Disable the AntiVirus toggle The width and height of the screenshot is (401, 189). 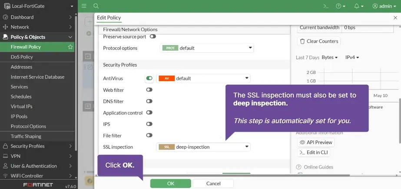149,78
